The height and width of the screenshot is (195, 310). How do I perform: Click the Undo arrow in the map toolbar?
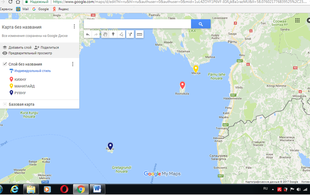coord(88,34)
